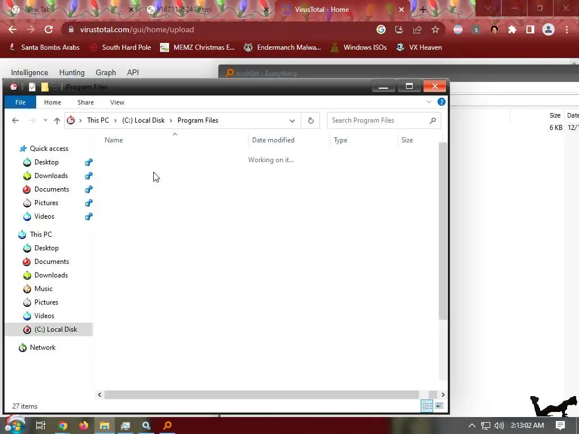Screen dimensions: 579x434
Task: Open the address bar history dropdown
Action: [x=292, y=121]
